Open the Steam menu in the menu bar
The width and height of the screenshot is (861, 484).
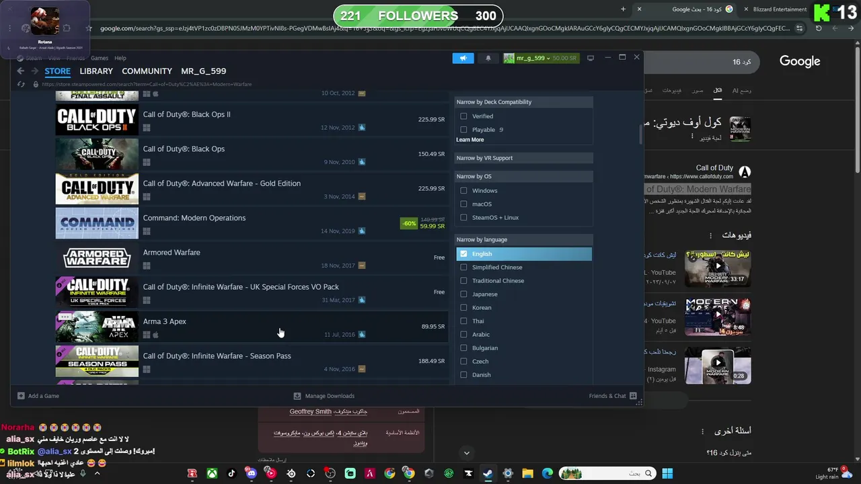tap(34, 58)
